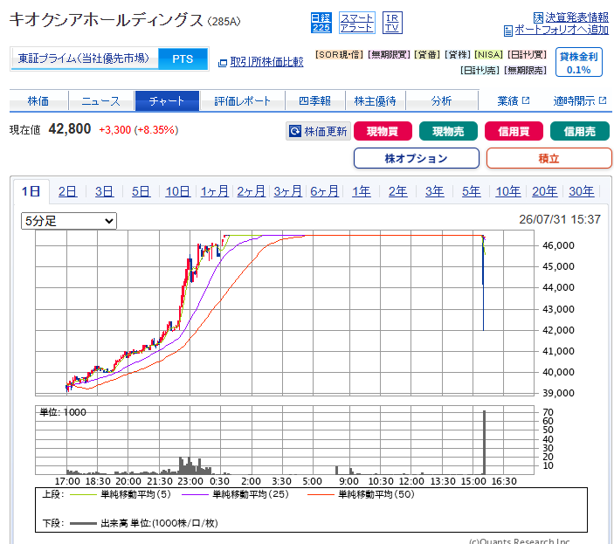Select the 3ヶ月 chart period
This screenshot has height=544, width=614.
288,191
